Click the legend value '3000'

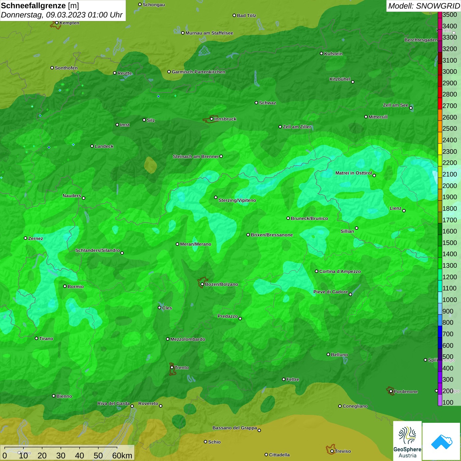(x=450, y=71)
